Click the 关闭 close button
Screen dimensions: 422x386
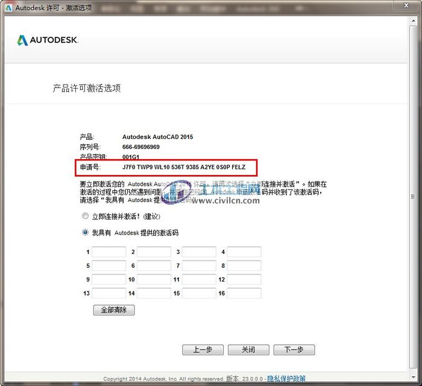pos(248,350)
